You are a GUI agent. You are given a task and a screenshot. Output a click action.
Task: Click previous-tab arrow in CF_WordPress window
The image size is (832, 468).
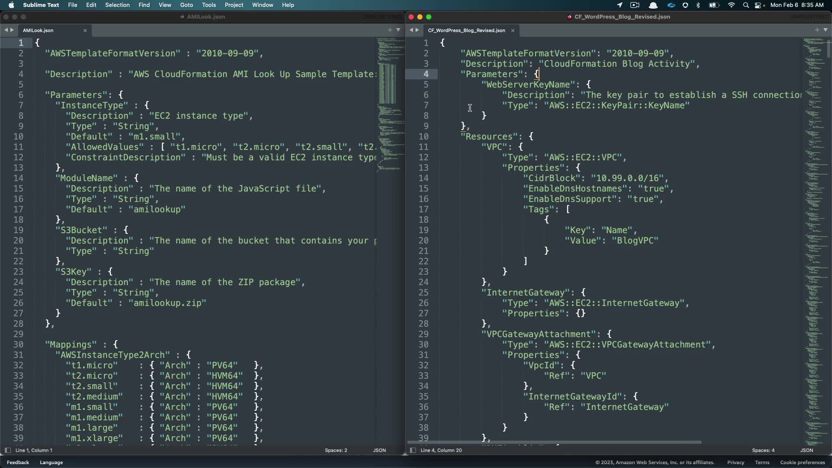(411, 30)
